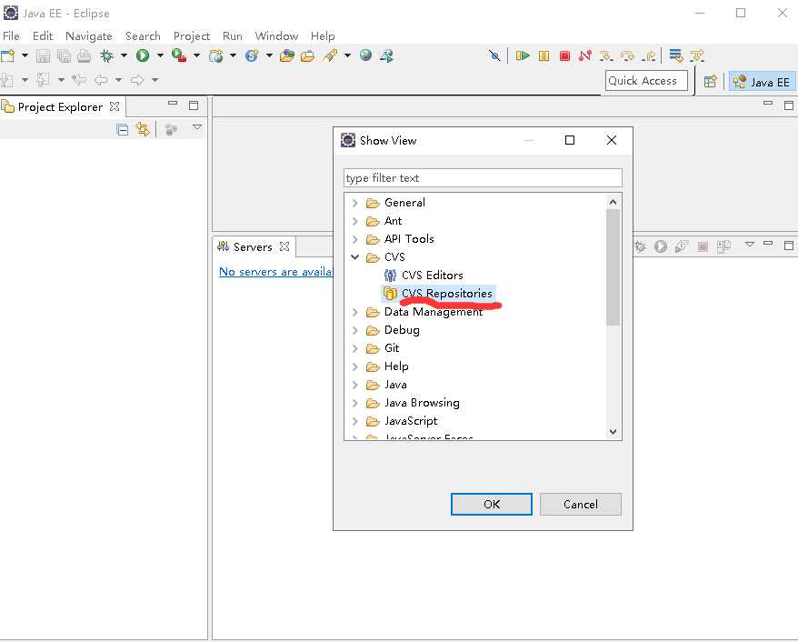Image resolution: width=798 pixels, height=642 pixels.
Task: Expand the Java Browsing folder node
Action: [x=355, y=403]
